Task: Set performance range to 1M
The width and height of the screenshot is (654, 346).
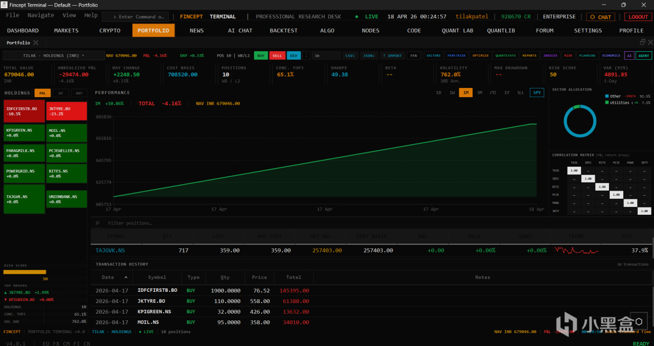Action: [465, 93]
